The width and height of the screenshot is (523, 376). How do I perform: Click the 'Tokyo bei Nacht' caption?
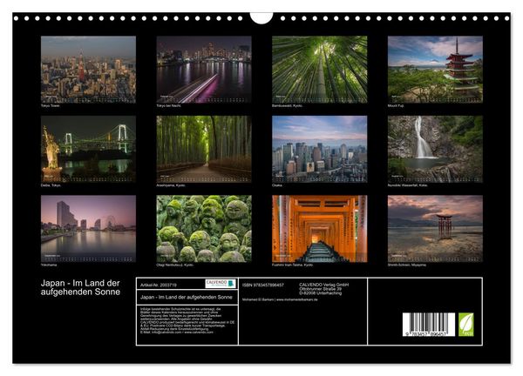(169, 105)
